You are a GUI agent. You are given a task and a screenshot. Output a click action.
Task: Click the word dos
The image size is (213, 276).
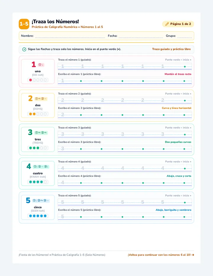click(38, 105)
